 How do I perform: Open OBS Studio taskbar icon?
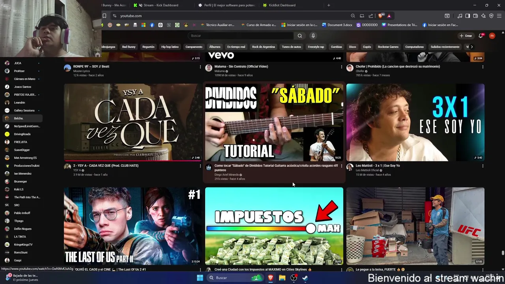(x=294, y=278)
